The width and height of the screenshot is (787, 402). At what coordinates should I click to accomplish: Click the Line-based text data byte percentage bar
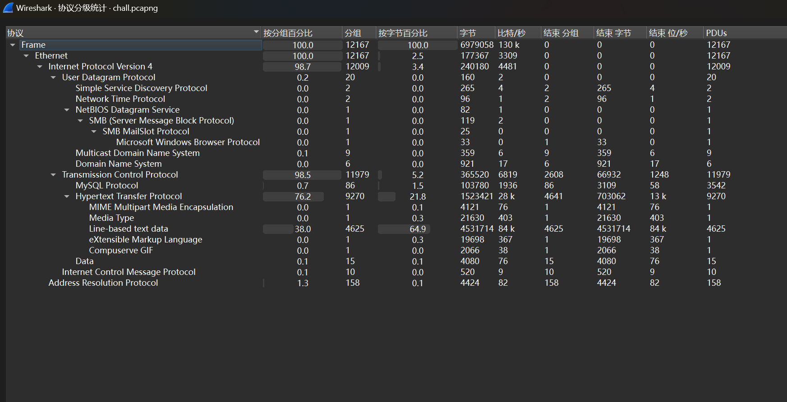[x=404, y=229]
